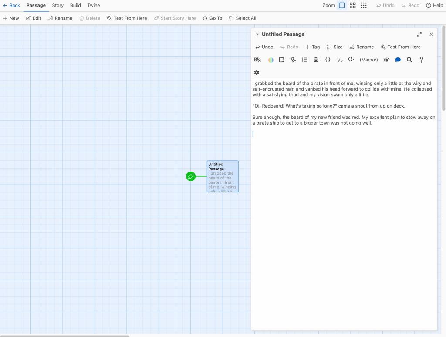Open the magnifier find and replace tool
Screen dimensions: 446x337
tap(409, 60)
